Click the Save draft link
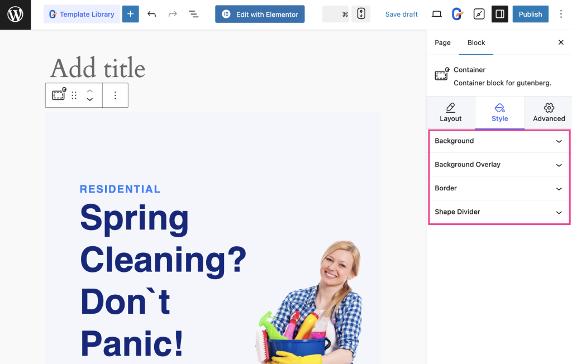This screenshot has height=364, width=572. tap(401, 14)
